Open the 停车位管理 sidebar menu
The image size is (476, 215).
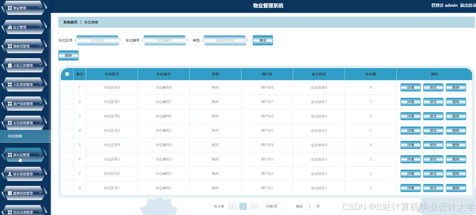pos(24,155)
